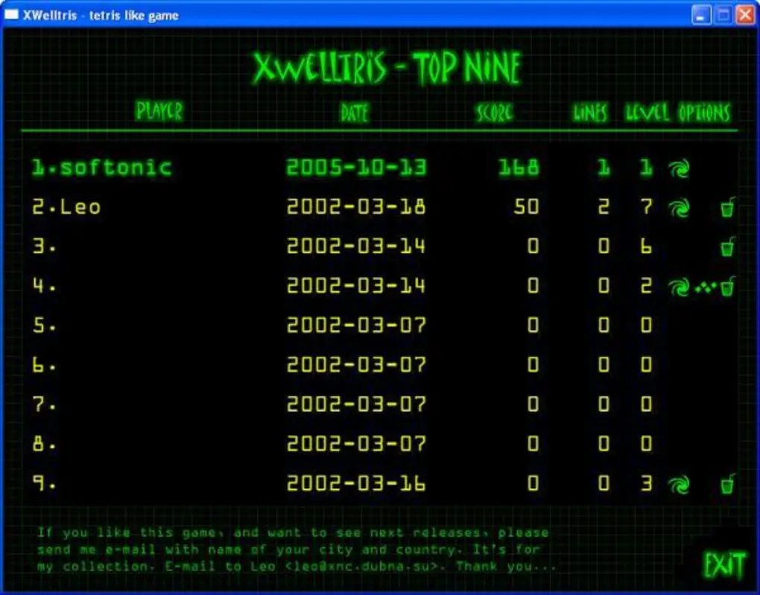
Task: Click the dotted squares icon in row 4
Action: [x=704, y=287]
